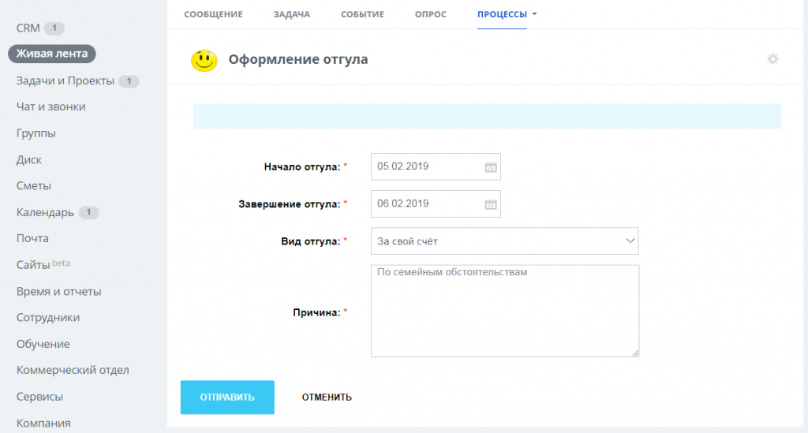Click the Календарь counter badge
This screenshot has width=808, height=433.
pyautogui.click(x=88, y=212)
